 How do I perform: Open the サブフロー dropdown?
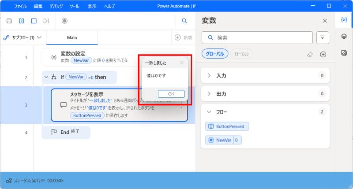(x=23, y=38)
